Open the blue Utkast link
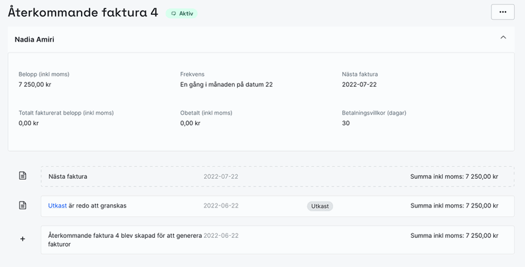The width and height of the screenshot is (525, 267). point(57,206)
